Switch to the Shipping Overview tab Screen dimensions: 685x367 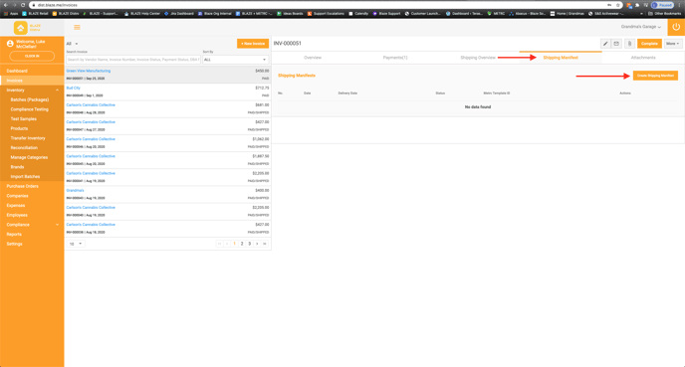pos(478,58)
